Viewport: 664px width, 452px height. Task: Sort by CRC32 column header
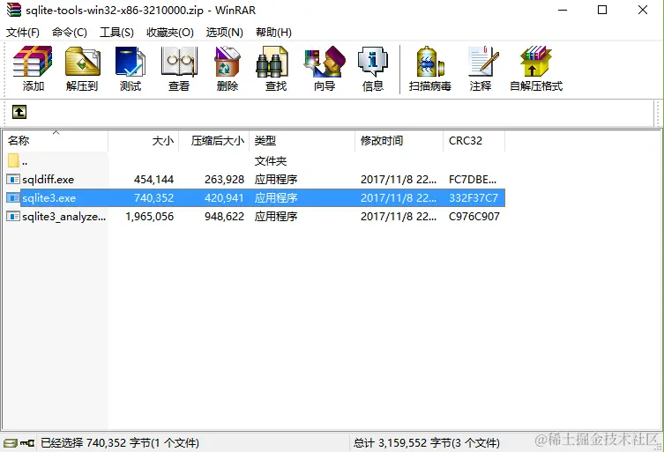point(474,140)
